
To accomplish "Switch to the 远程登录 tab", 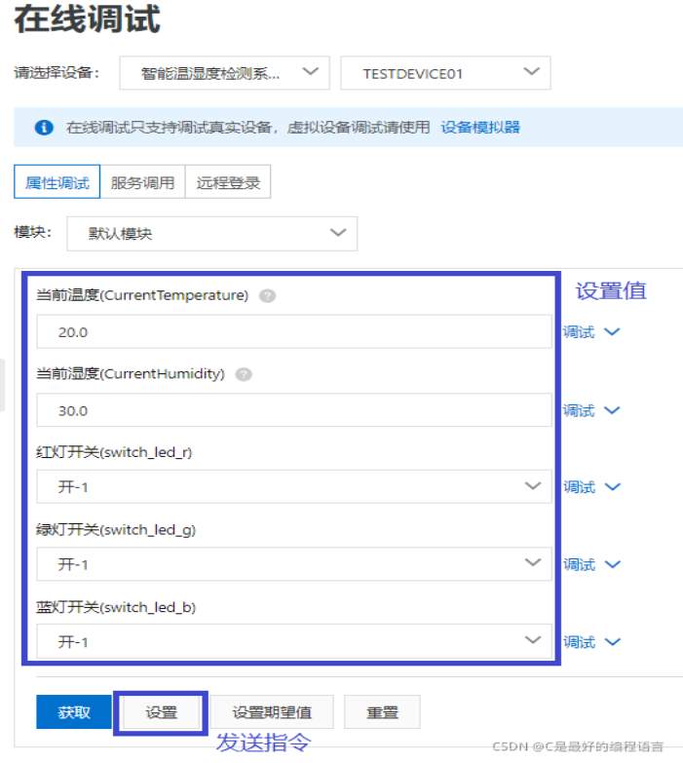I will [x=228, y=182].
